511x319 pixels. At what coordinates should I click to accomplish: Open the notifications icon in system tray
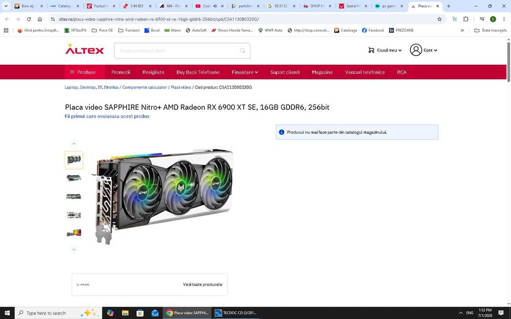(501, 313)
